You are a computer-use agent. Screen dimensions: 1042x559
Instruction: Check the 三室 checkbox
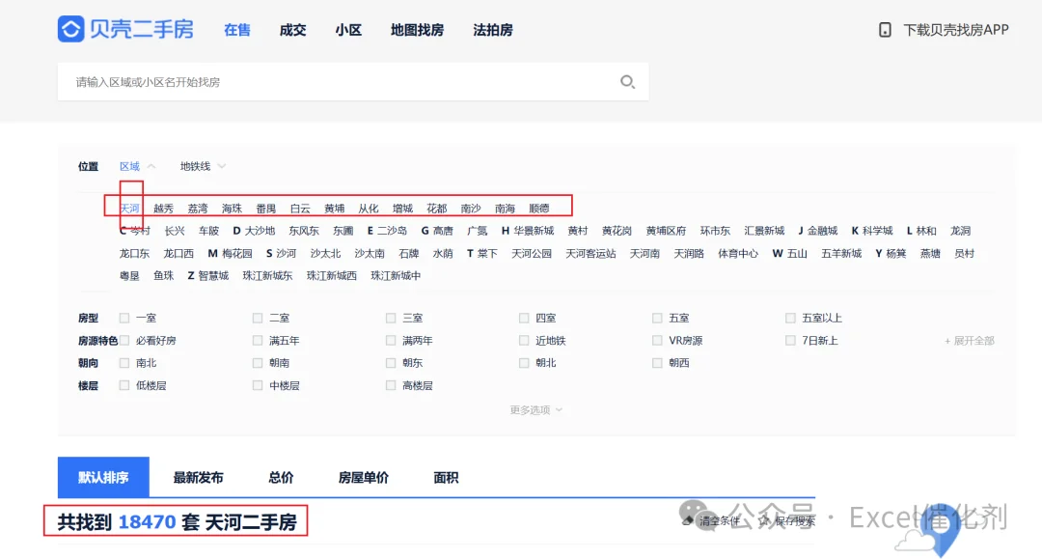coord(391,318)
